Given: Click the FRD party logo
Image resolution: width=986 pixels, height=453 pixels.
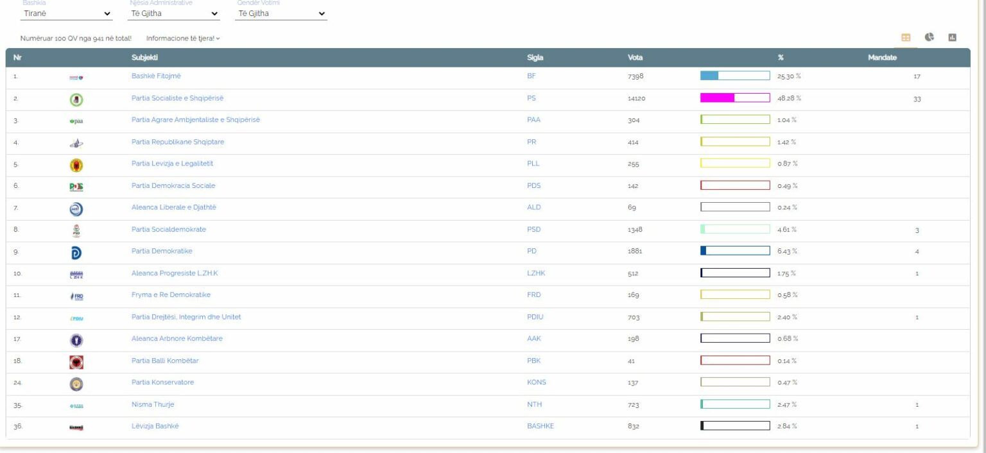Looking at the screenshot, I should (x=76, y=296).
